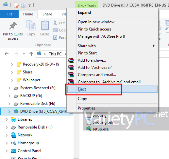Click the Cut scissors icon
Screen dimensions: 169x159
click(55, 23)
